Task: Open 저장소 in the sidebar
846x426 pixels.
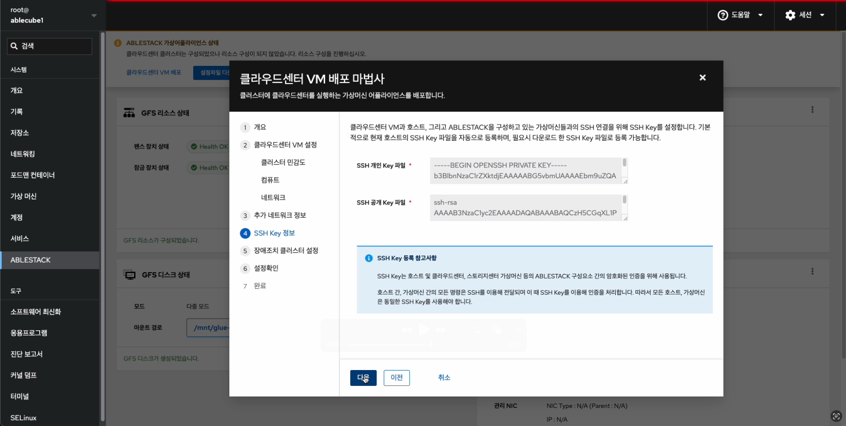Action: [x=50, y=133]
